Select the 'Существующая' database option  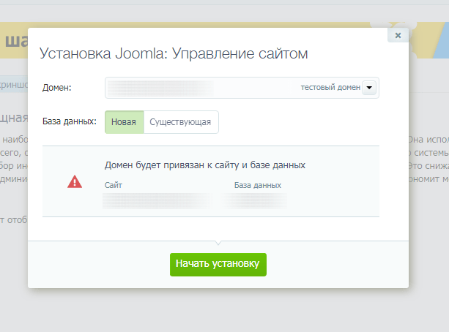pyautogui.click(x=181, y=122)
